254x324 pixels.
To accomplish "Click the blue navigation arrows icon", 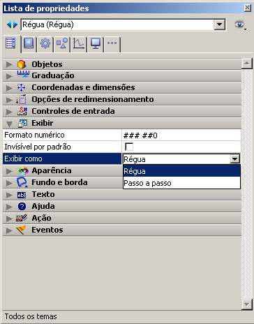I will coord(12,24).
